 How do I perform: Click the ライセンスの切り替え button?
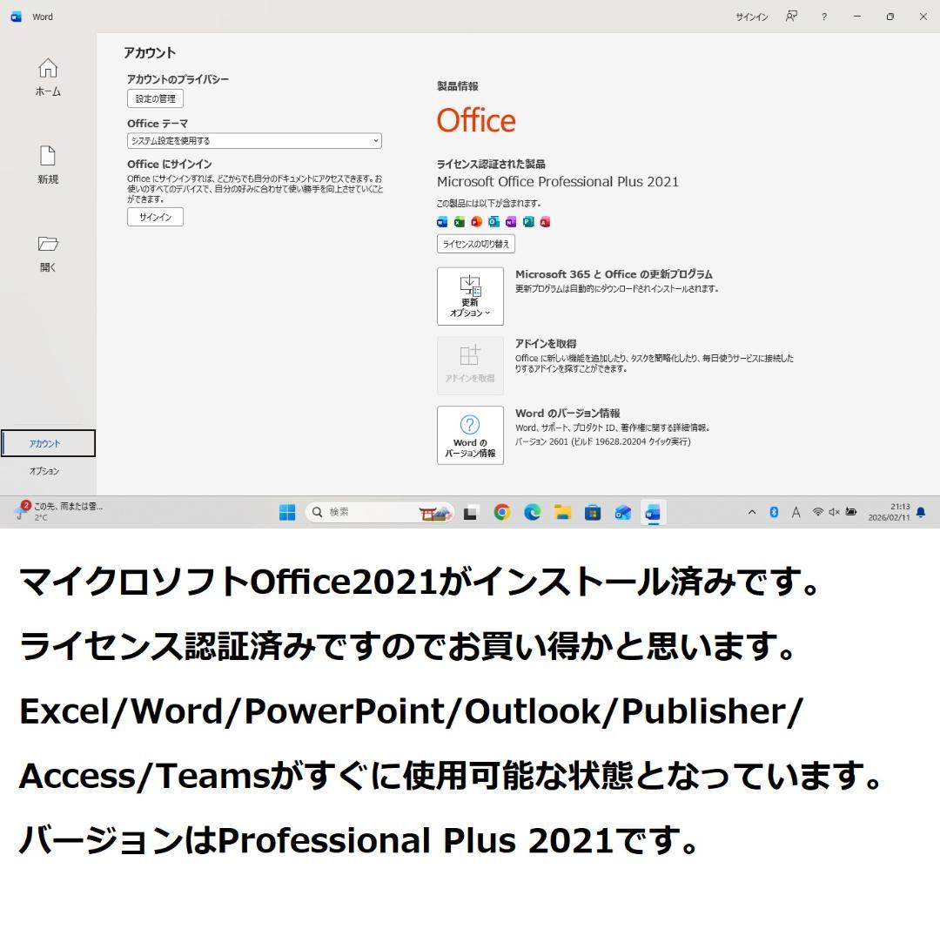click(475, 244)
